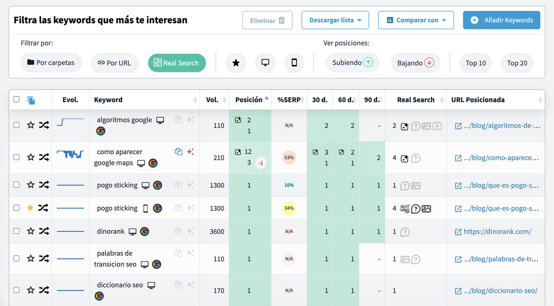Viewport: 554px width, 306px height.
Task: Click the copy keywords icon in table header
Action: (31, 100)
